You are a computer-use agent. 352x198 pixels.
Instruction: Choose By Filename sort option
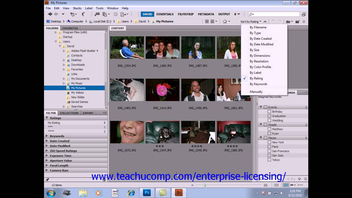[x=258, y=27]
